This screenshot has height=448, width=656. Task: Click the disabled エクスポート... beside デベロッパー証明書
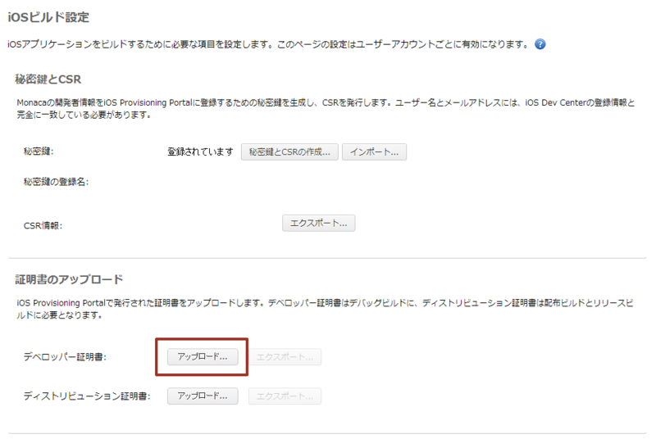[x=285, y=357]
